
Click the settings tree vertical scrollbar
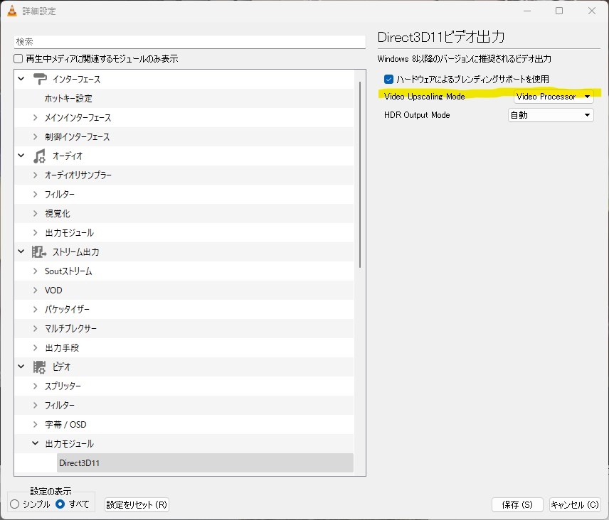click(x=360, y=175)
